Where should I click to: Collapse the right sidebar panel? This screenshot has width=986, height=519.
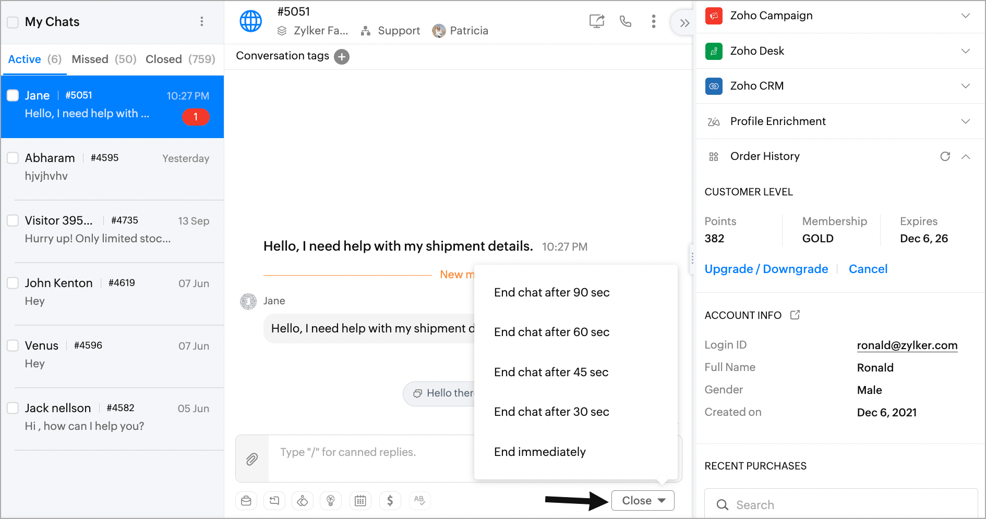coord(684,23)
